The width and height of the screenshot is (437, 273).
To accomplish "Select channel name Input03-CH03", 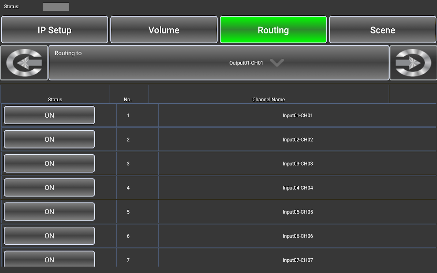I will point(298,164).
